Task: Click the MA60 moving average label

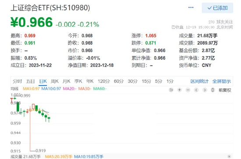Action: click(x=100, y=88)
